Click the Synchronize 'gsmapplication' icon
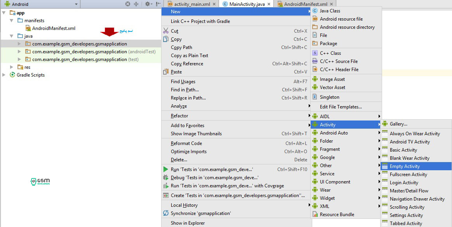452x227 pixels. coord(166,213)
